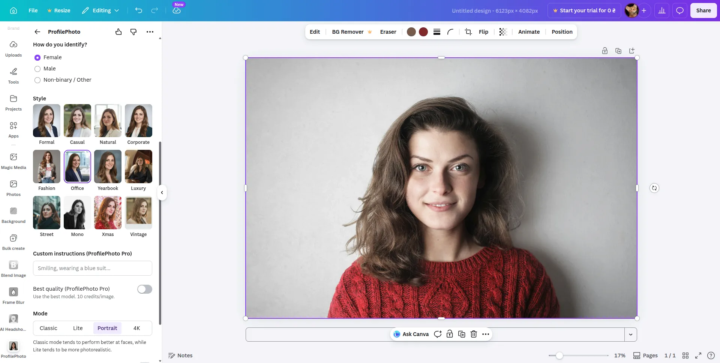This screenshot has width=720, height=363.
Task: Enable Best quality ProfilePhoto Pro toggle
Action: (144, 289)
